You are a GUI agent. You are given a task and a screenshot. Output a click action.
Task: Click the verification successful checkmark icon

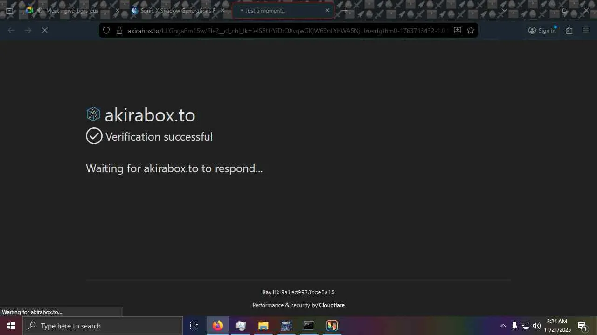(x=94, y=136)
